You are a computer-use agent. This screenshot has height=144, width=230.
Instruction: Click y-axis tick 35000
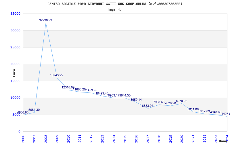(15, 14)
